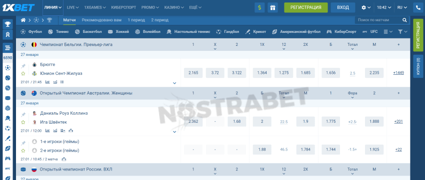This screenshot has height=180, width=425.
Task: Click the ВХОД login button
Action: point(343,7)
